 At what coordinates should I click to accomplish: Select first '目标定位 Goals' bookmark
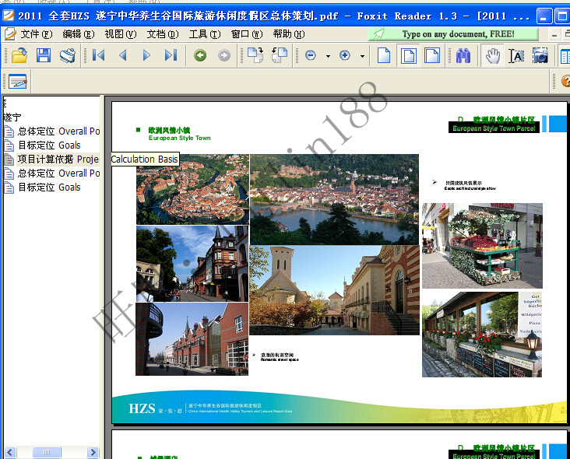coord(49,145)
